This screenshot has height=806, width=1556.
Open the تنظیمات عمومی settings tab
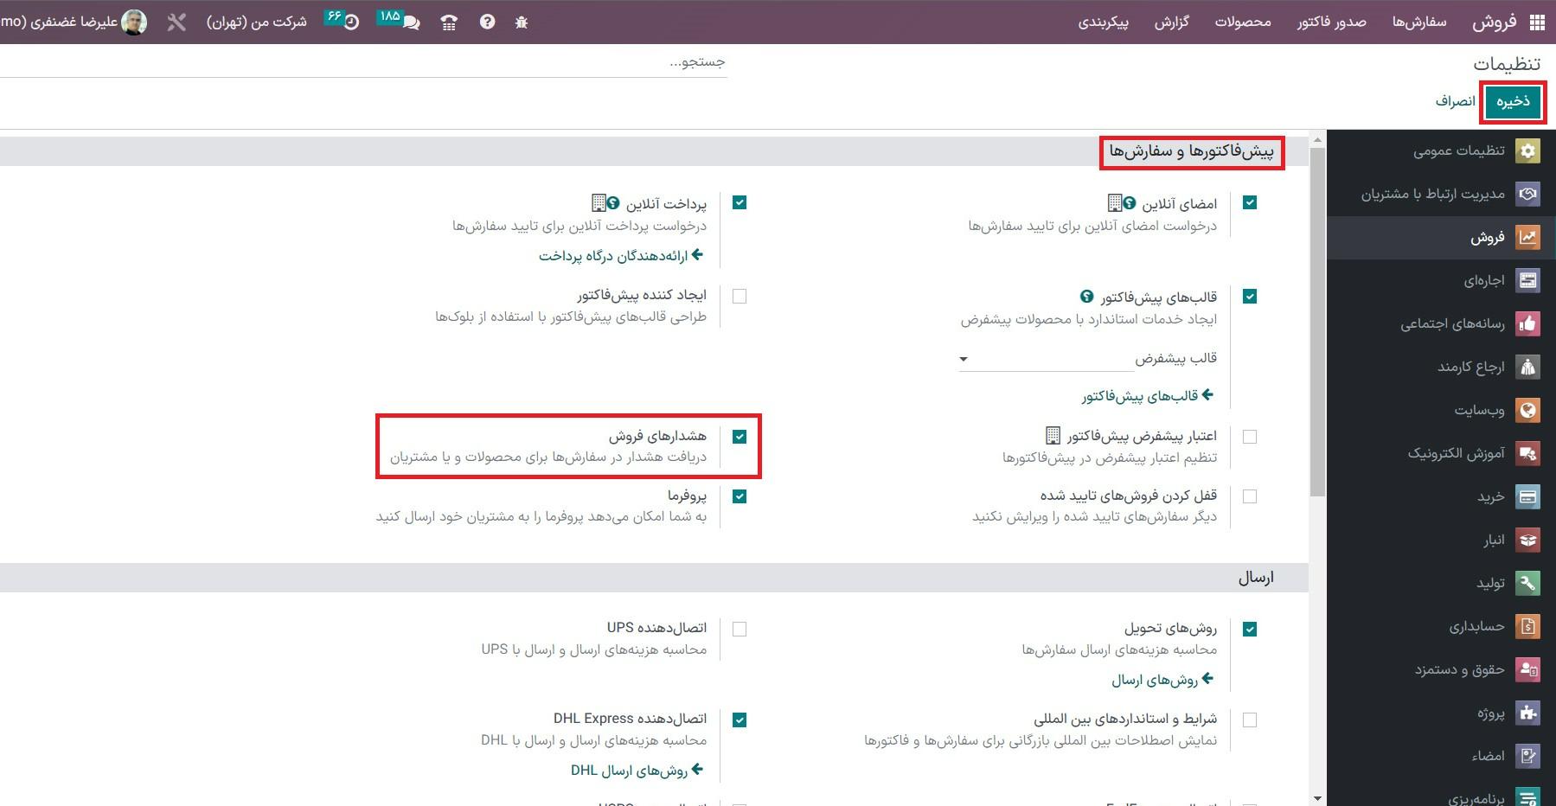1441,150
